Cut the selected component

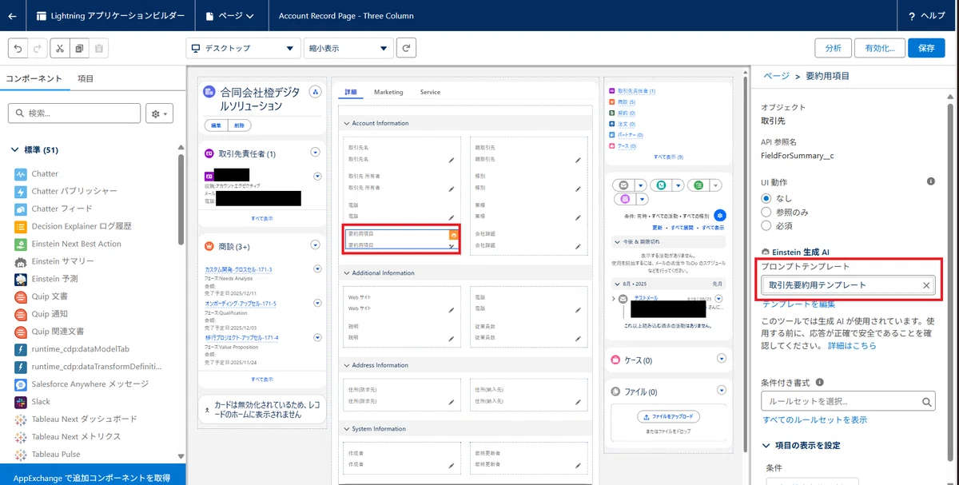pos(61,48)
